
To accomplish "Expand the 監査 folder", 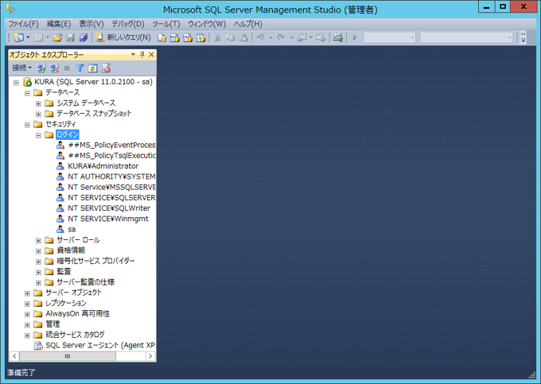I will tap(38, 273).
